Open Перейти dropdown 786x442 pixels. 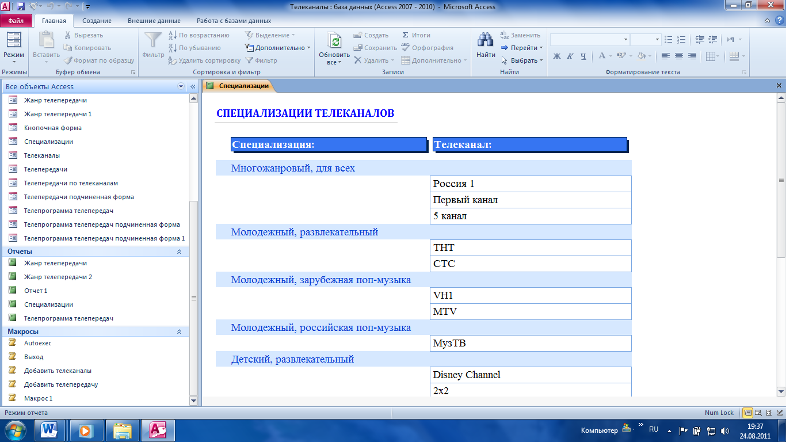coord(522,48)
